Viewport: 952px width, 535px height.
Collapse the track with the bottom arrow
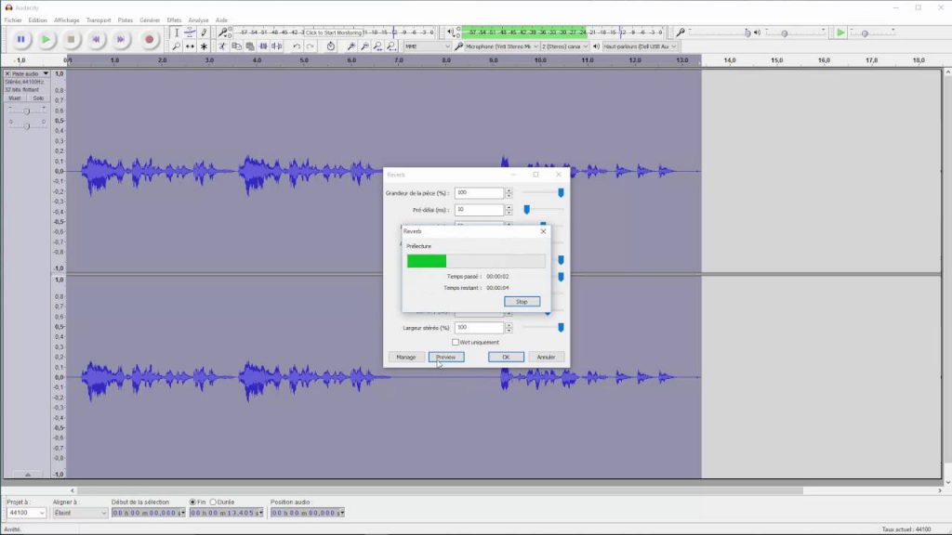point(27,475)
